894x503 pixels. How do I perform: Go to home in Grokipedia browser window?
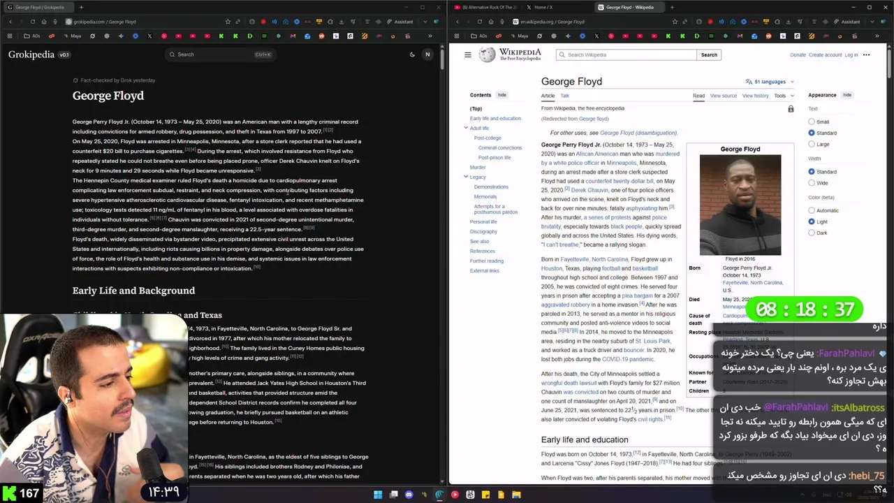[x=43, y=22]
